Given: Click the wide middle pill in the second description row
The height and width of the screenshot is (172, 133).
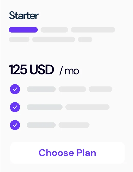Looking at the screenshot, I should [54, 39].
